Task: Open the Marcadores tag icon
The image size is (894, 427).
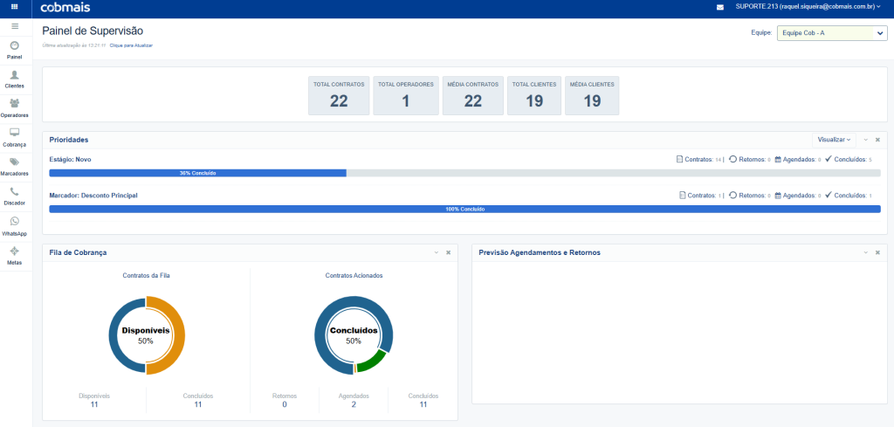Action: pyautogui.click(x=15, y=162)
